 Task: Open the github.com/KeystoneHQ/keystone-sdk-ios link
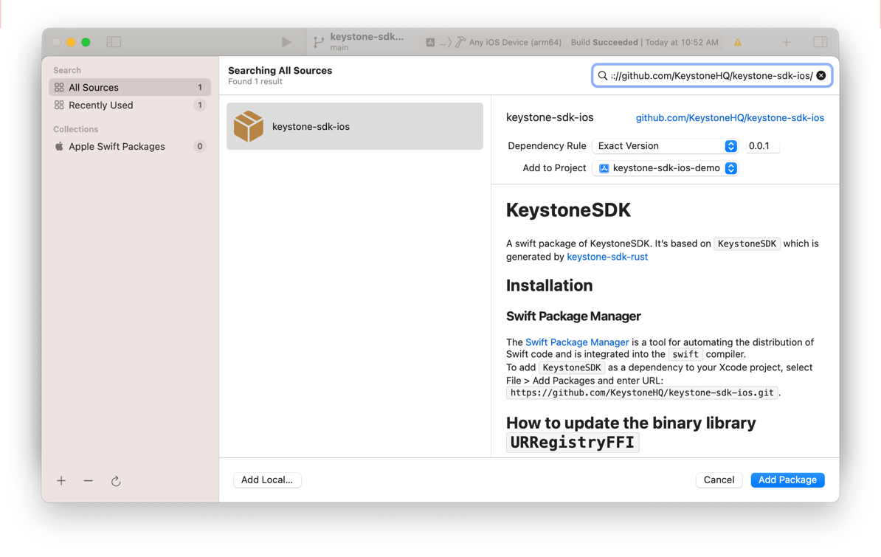coord(730,118)
